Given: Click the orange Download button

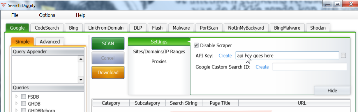Looking at the screenshot, I should [x=108, y=73].
